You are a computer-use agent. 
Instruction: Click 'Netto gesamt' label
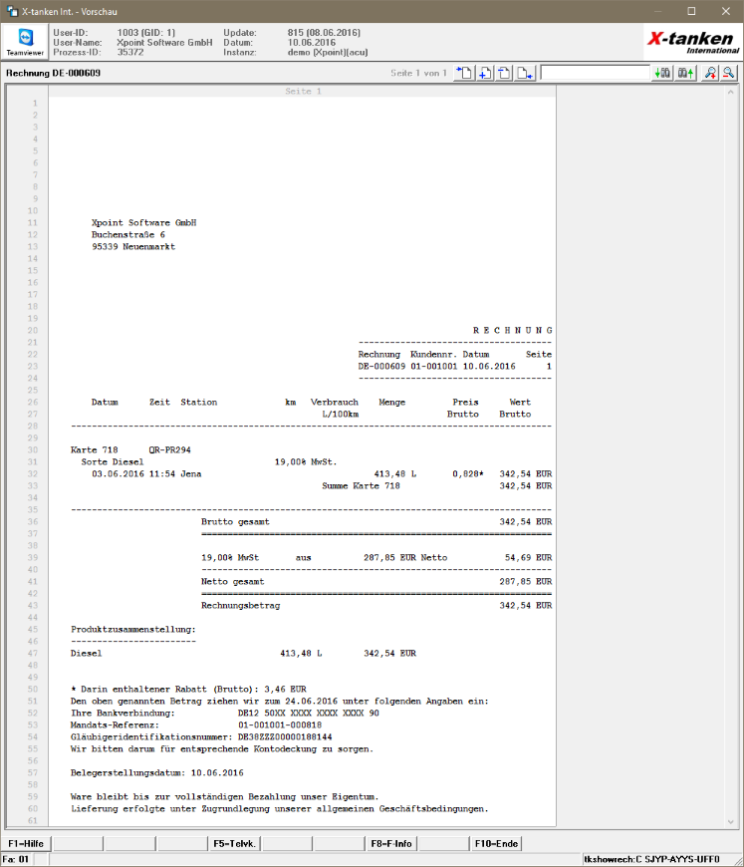click(233, 582)
